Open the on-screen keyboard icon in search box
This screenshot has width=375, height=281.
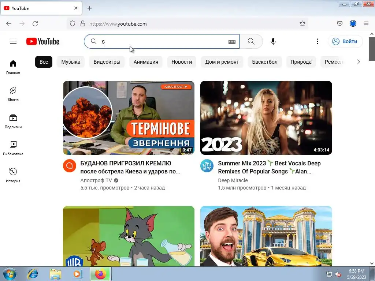pyautogui.click(x=232, y=42)
